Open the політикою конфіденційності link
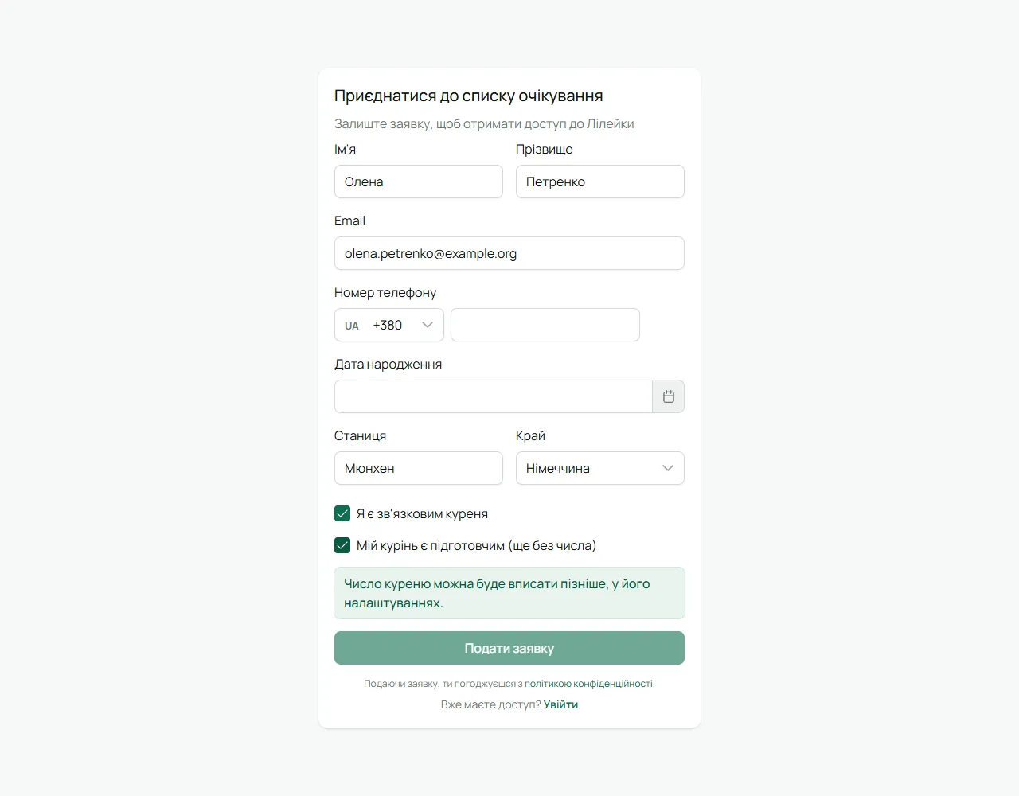1019x796 pixels. pos(588,684)
